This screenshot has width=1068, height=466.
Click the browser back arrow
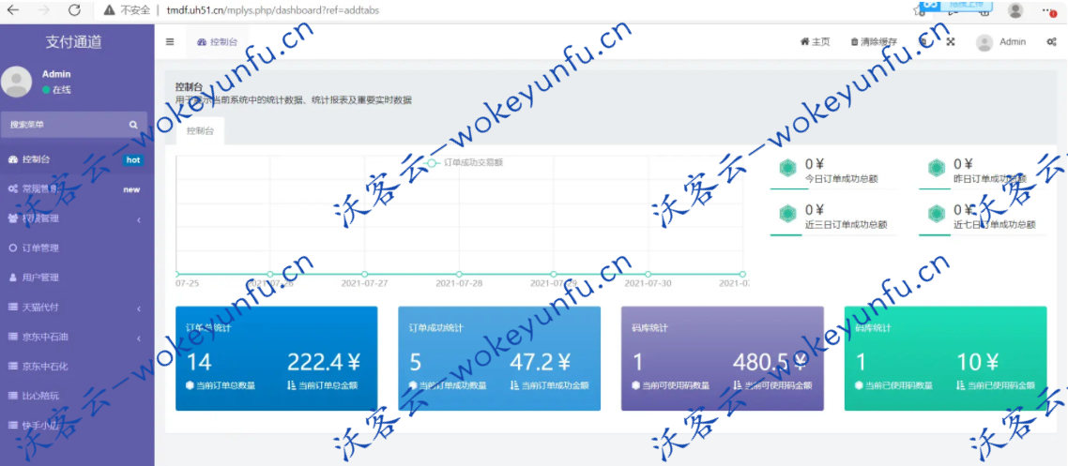(12, 10)
